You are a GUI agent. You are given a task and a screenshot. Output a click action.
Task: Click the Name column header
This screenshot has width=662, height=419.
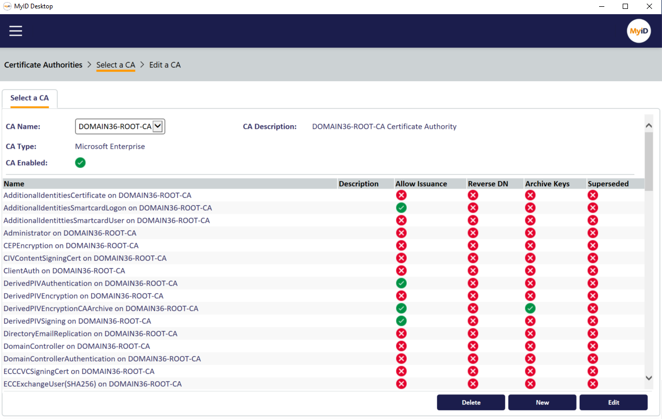click(170, 184)
